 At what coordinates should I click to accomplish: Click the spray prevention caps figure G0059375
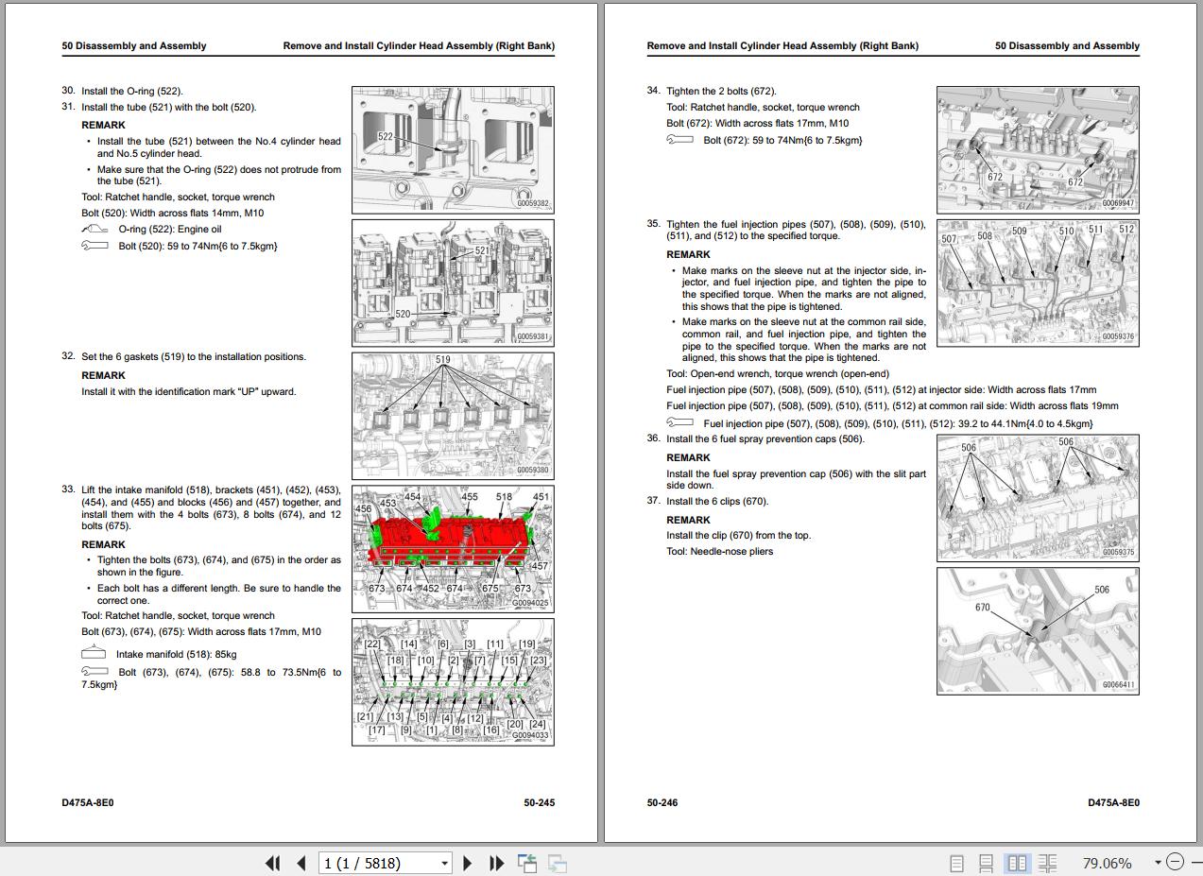tap(1038, 497)
